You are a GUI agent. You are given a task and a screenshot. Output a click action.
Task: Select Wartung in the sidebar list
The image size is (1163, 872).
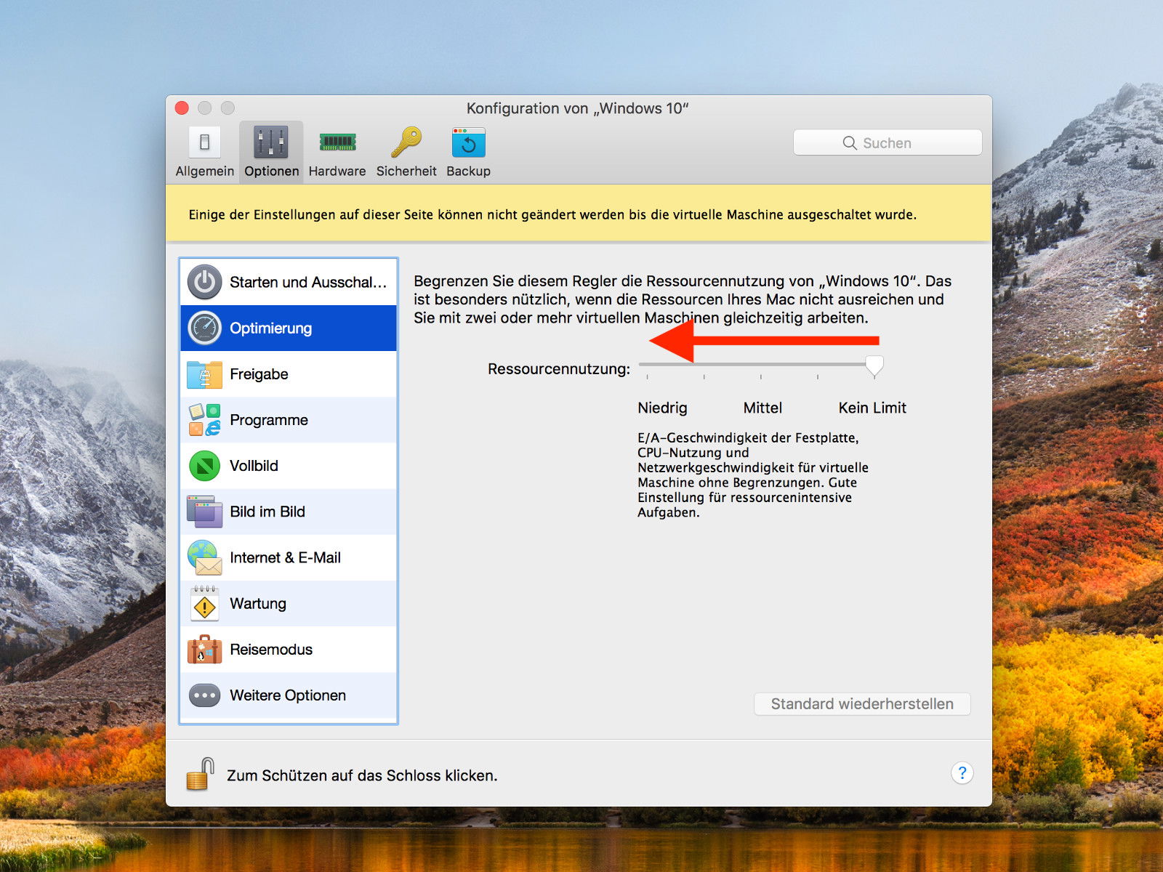coord(289,603)
